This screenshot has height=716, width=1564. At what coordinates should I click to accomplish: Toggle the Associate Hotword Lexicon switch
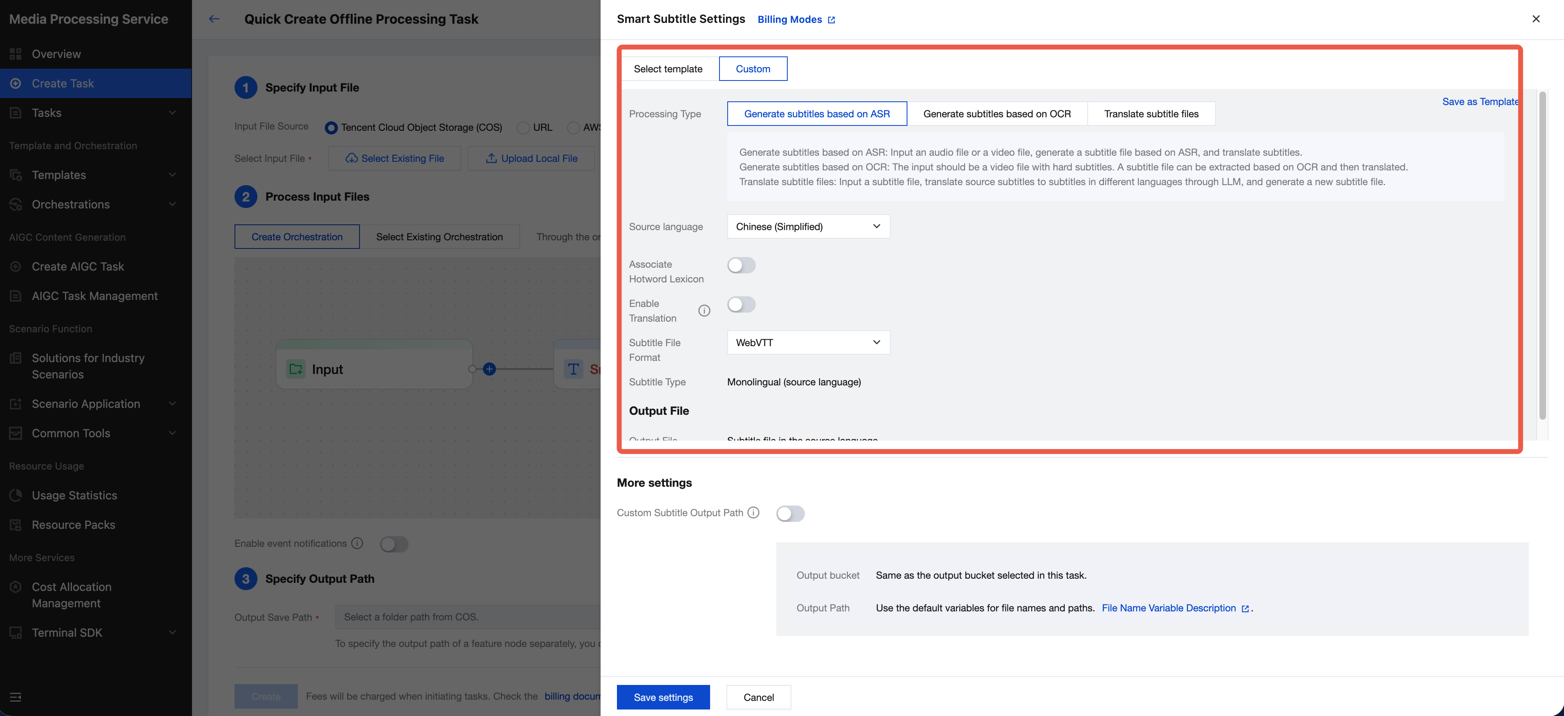(741, 265)
